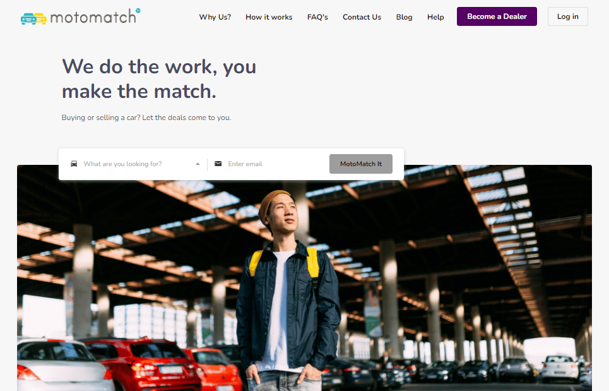This screenshot has width=609, height=391.
Task: Expand the 'What are you looking for?' arrow
Action: tap(198, 164)
